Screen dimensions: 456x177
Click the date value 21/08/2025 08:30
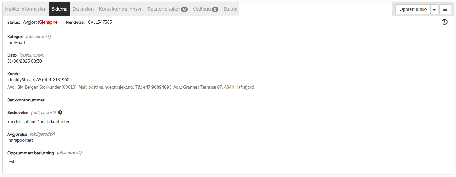point(24,61)
